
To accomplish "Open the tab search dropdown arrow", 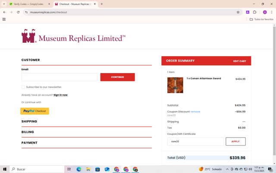I will pyautogui.click(x=4, y=4).
